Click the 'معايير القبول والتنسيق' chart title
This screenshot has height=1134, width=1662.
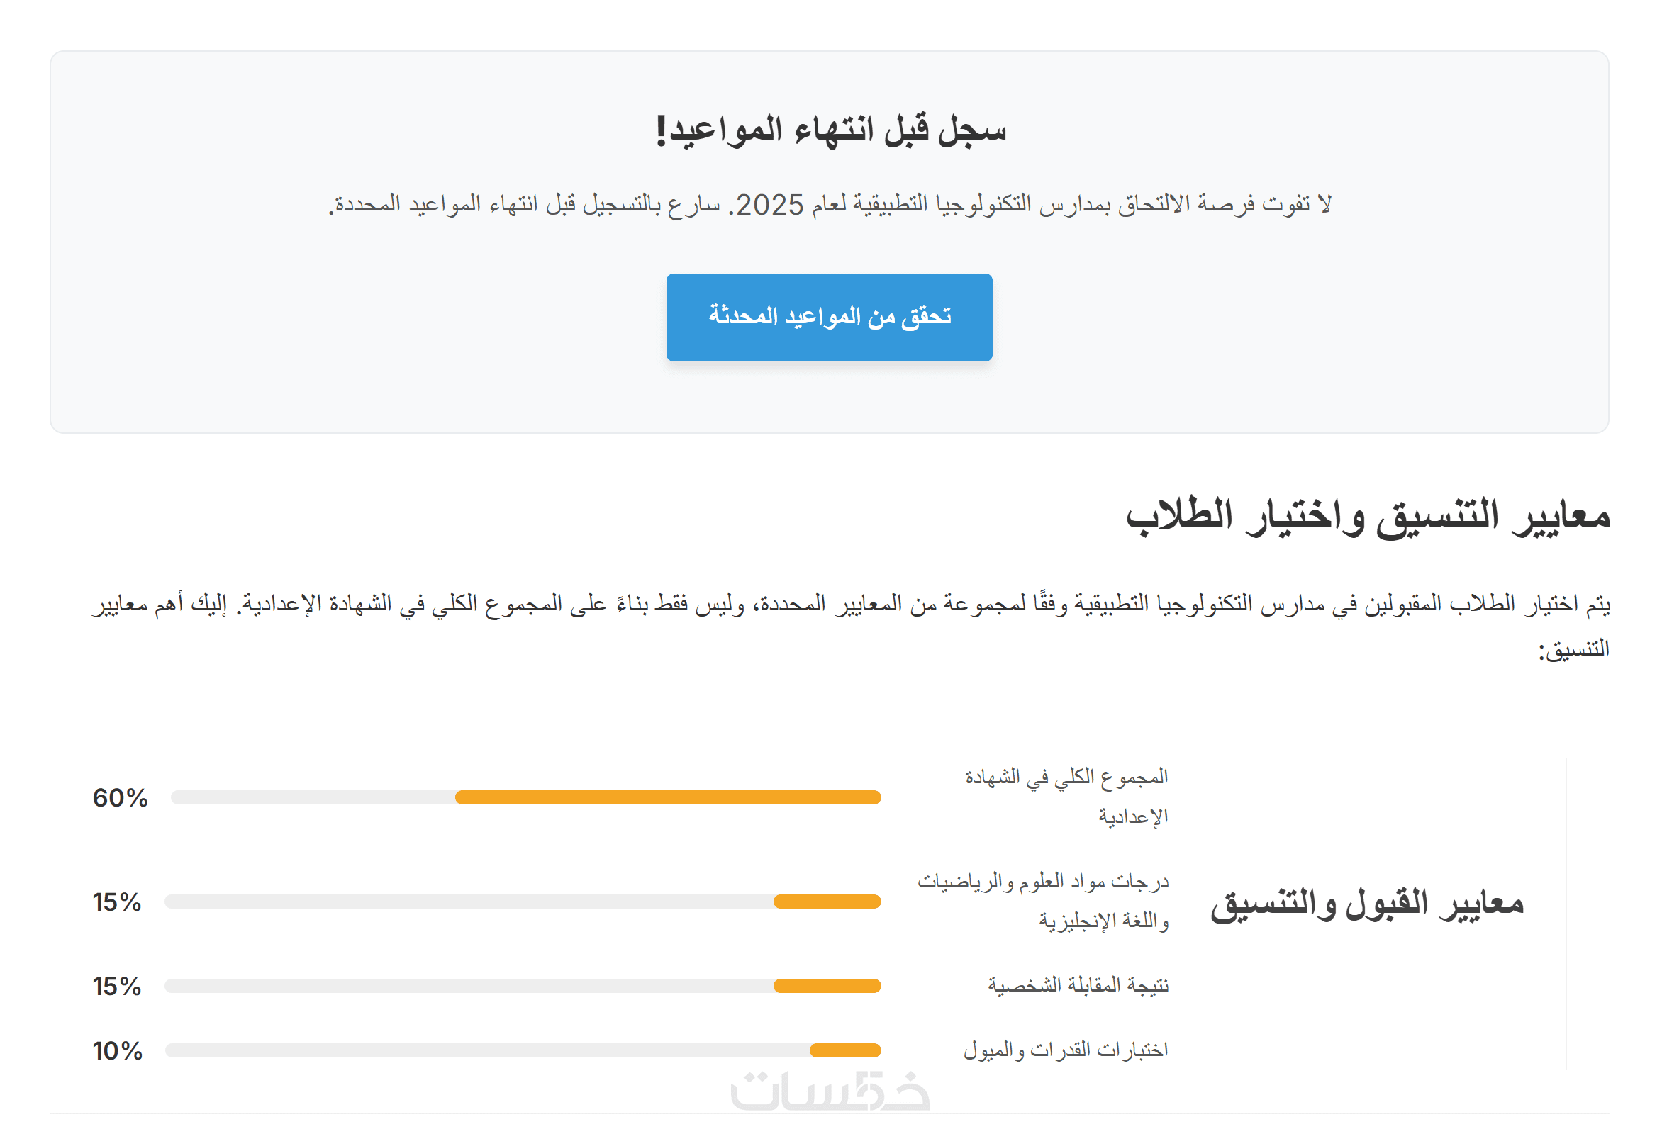1366,903
